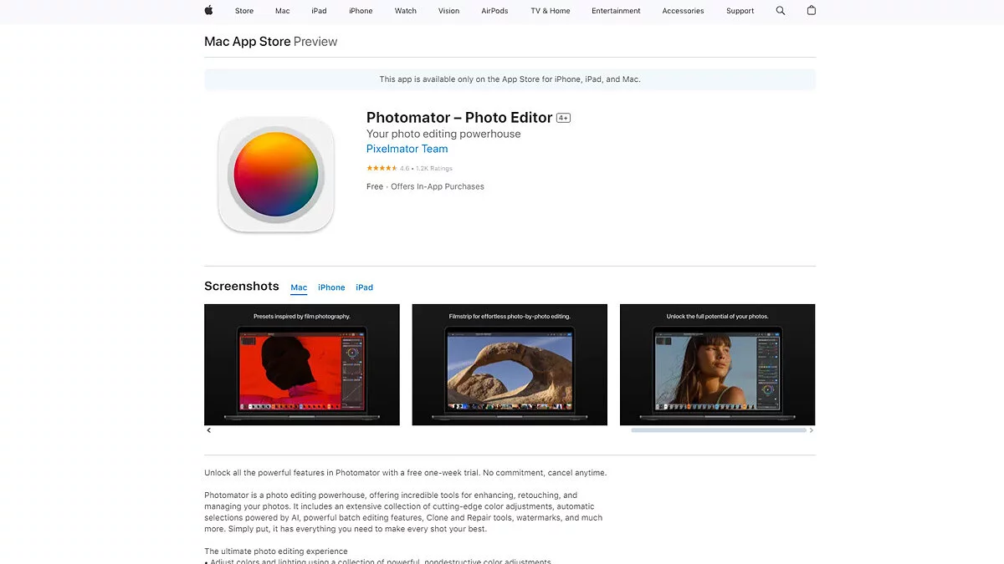Open the Entertainment menu item

click(x=616, y=11)
